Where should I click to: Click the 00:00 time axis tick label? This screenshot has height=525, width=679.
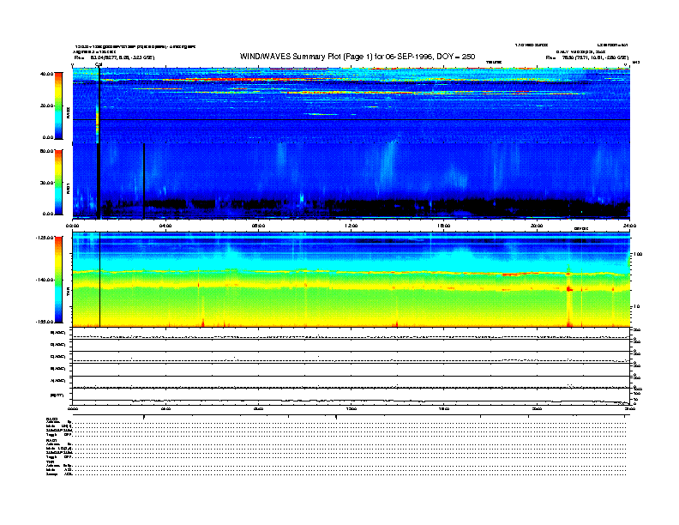coord(74,226)
